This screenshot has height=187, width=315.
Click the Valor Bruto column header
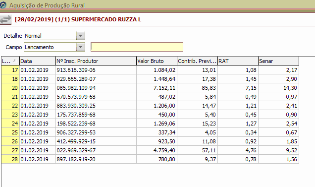pos(157,61)
